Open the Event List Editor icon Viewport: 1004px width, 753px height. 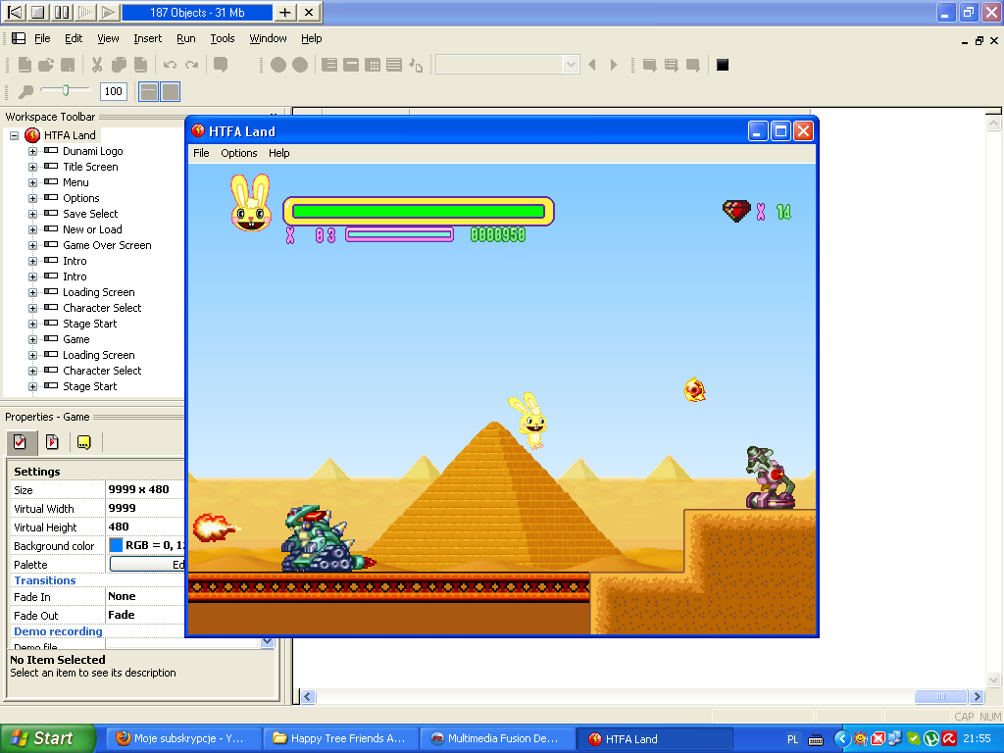pos(394,65)
